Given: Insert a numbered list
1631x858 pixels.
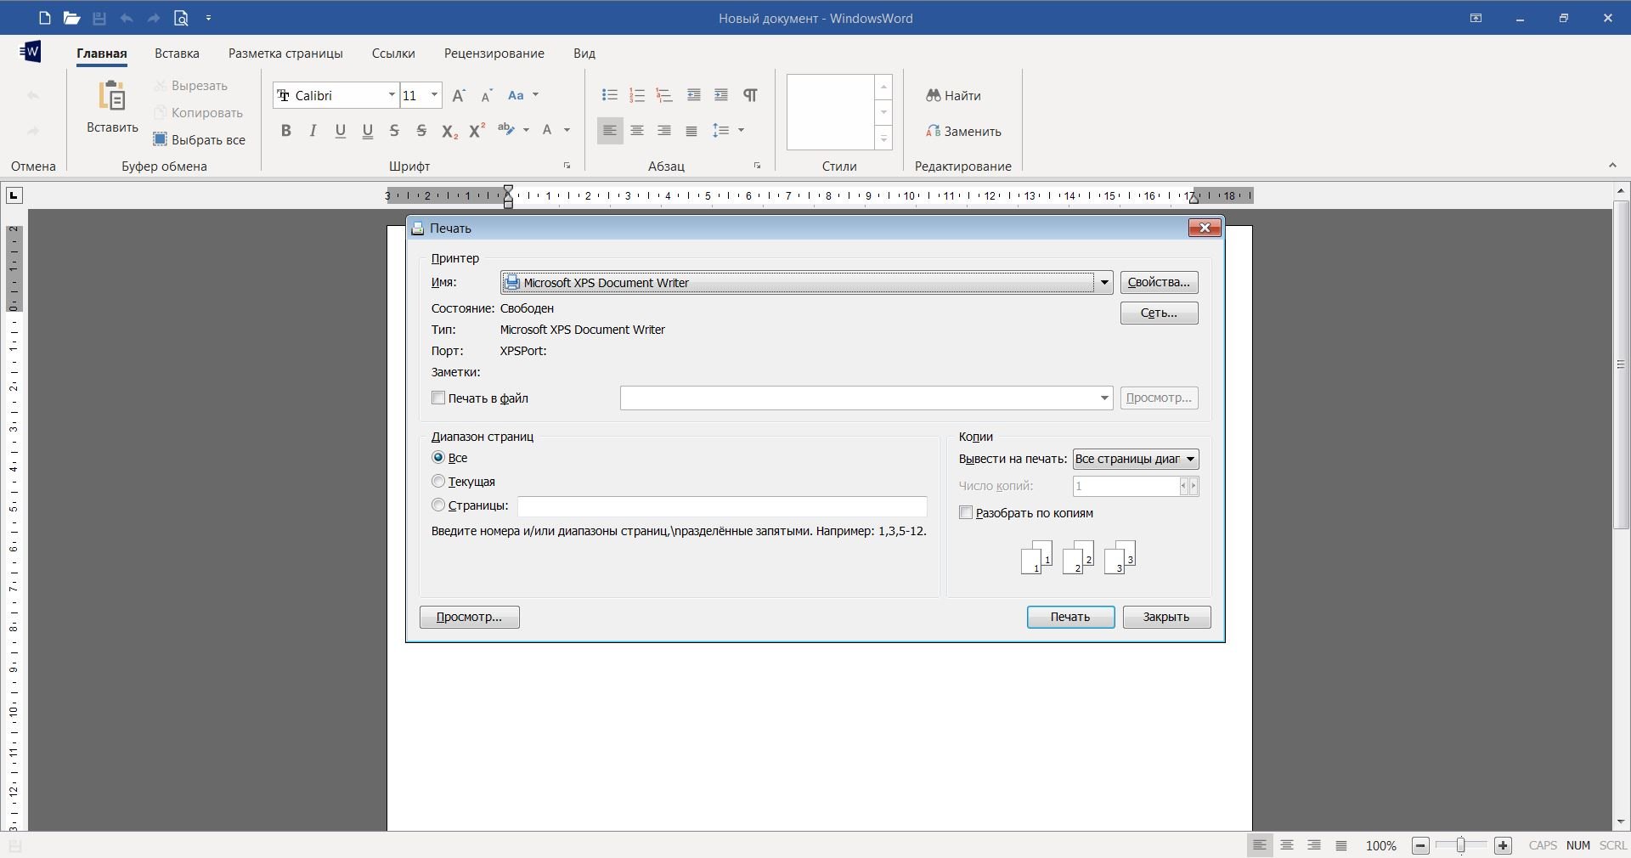Looking at the screenshot, I should [x=637, y=95].
